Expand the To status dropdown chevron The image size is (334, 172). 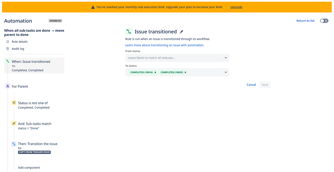pyautogui.click(x=226, y=72)
